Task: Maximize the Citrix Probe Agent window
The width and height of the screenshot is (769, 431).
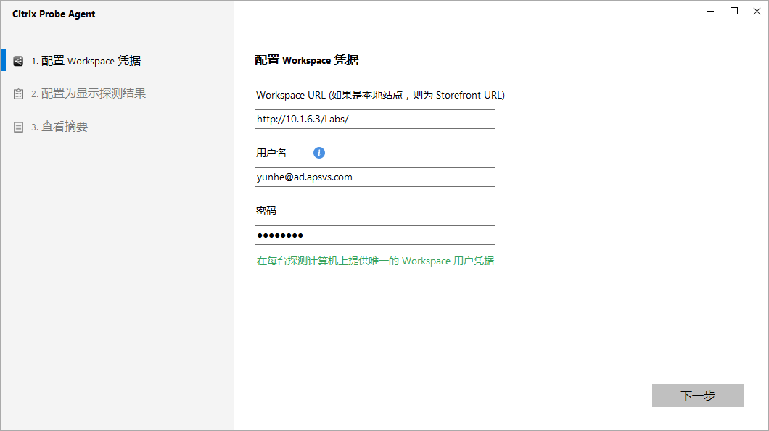Action: [x=734, y=12]
